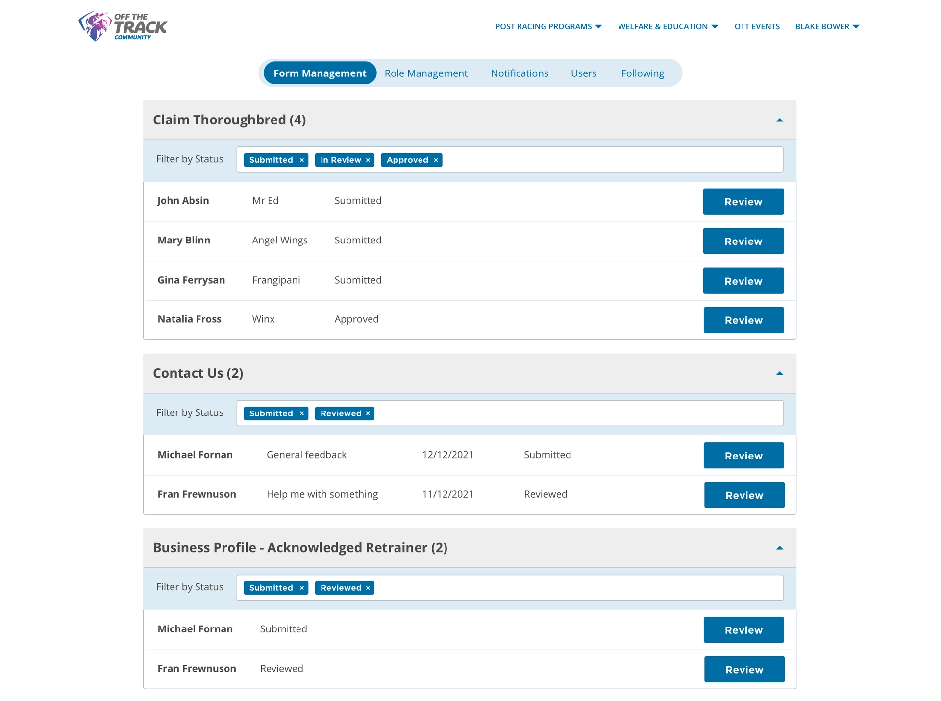Click the Claim Thoroughbred status filter field
Screen dimensions: 941x701
(x=510, y=160)
